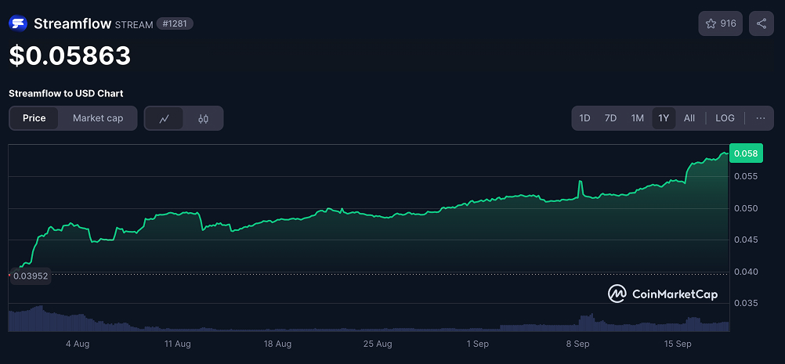Viewport: 785px width, 364px height.
Task: Click the 11 Aug date label
Action: click(x=177, y=344)
